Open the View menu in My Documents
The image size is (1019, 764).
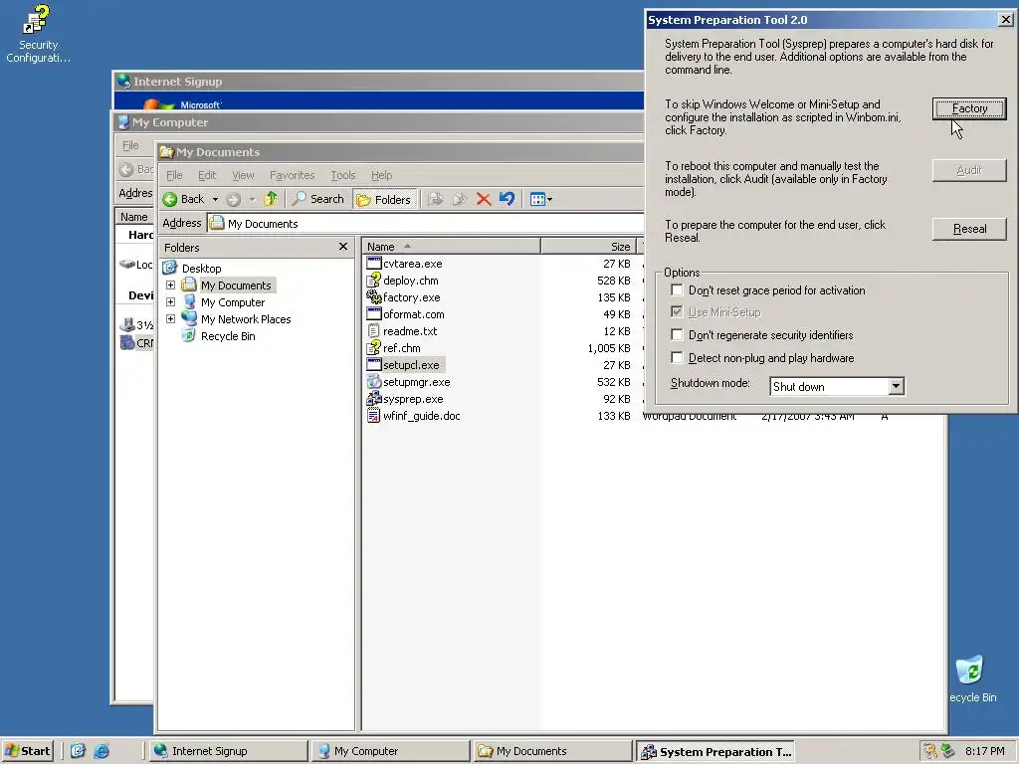click(x=243, y=175)
